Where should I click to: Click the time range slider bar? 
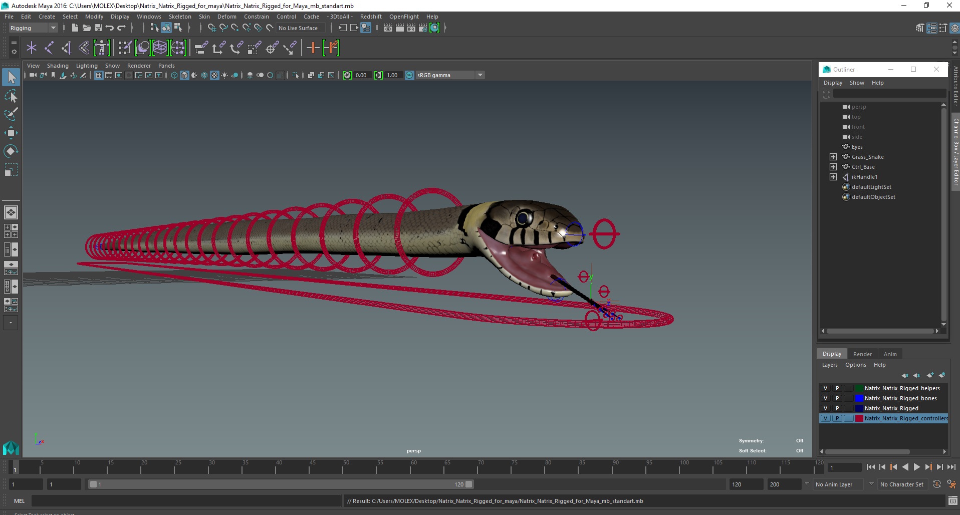(281, 484)
